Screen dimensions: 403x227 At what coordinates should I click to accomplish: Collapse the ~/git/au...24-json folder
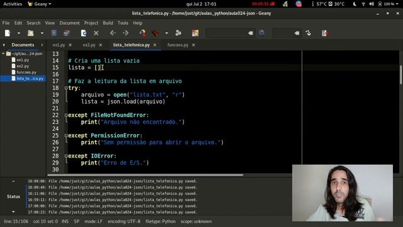tap(3, 54)
